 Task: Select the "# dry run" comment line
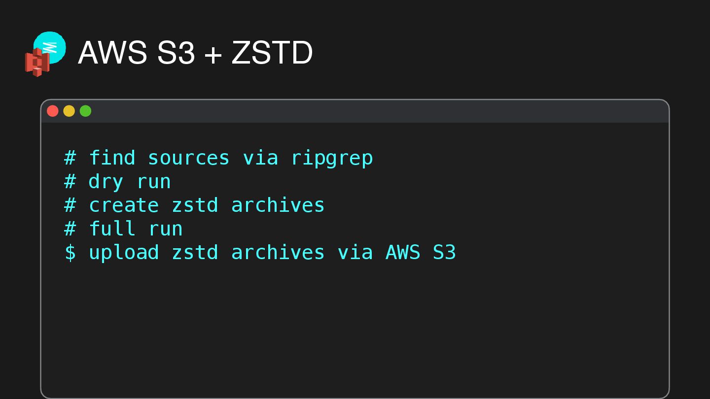coord(117,182)
